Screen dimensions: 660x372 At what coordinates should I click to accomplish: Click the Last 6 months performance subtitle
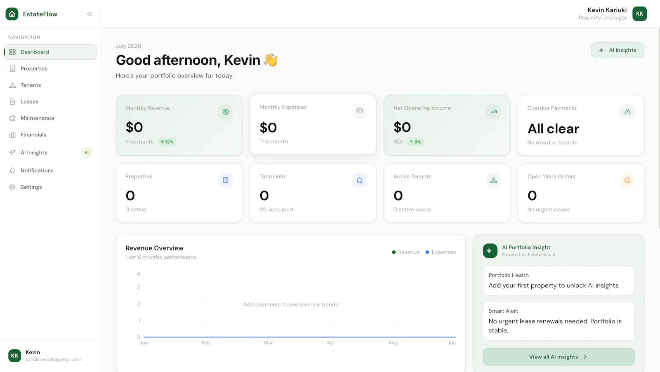(161, 257)
